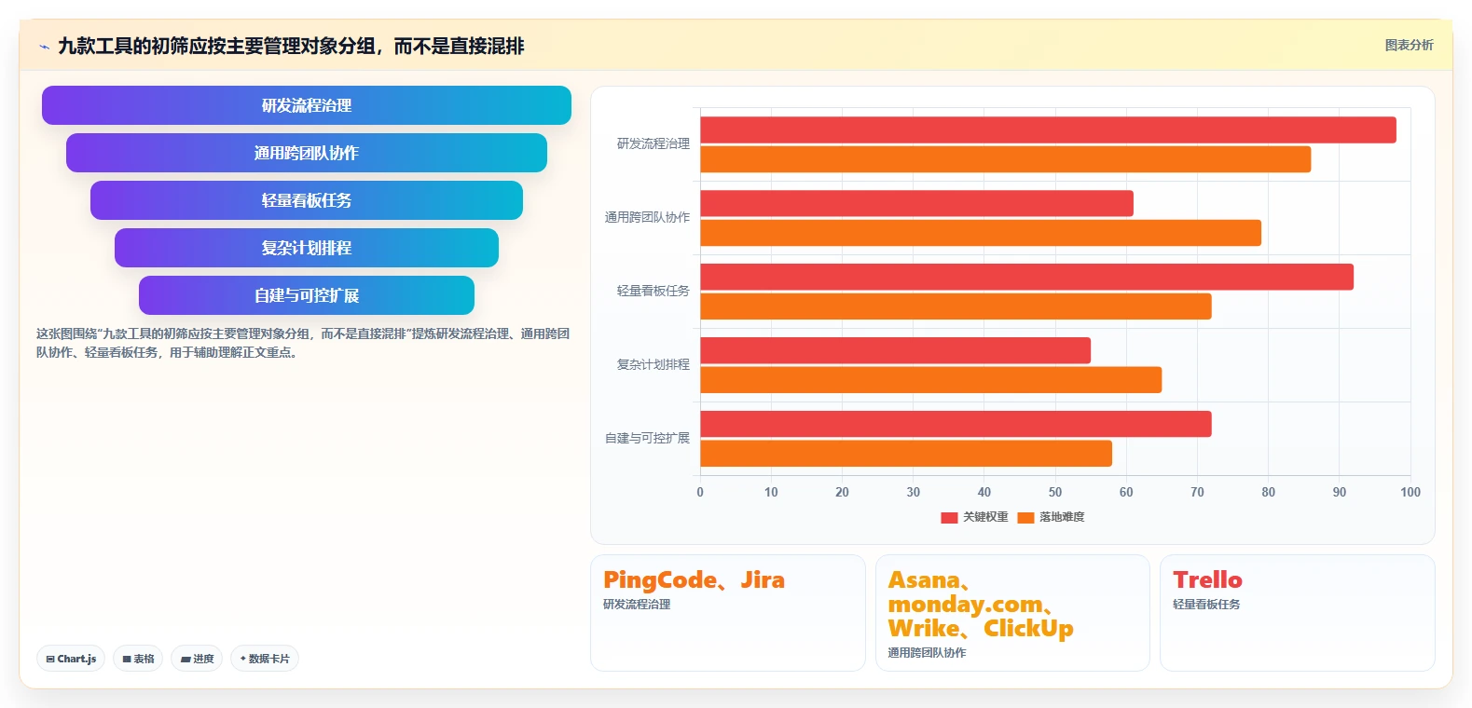Select the 复杂计划排程 funnel stage

[x=307, y=248]
